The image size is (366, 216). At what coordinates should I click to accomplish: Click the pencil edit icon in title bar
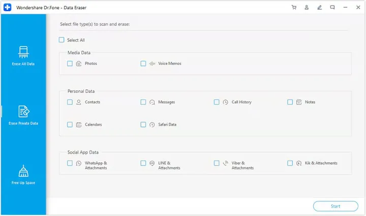click(x=319, y=8)
